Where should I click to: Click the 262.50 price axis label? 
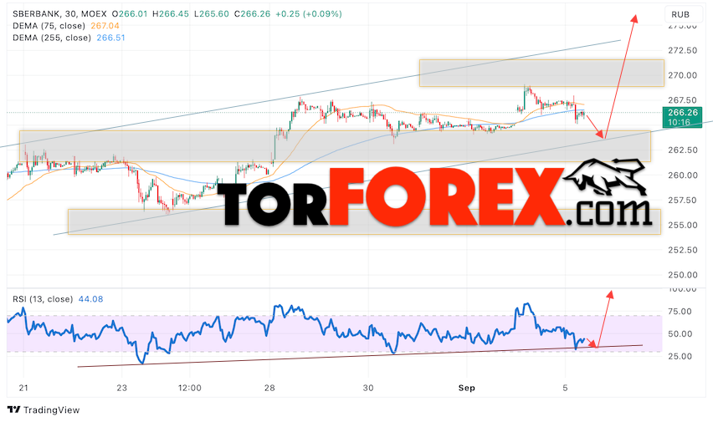coord(683,150)
